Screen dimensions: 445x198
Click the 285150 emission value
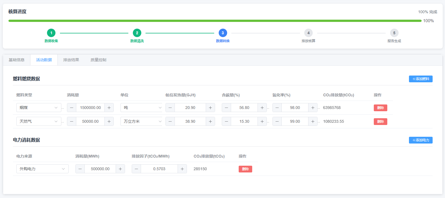pyautogui.click(x=200, y=169)
